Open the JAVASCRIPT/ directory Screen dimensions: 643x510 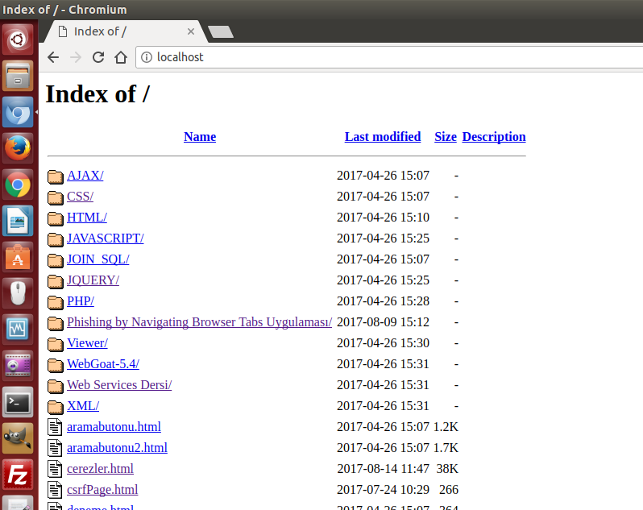pyautogui.click(x=106, y=238)
